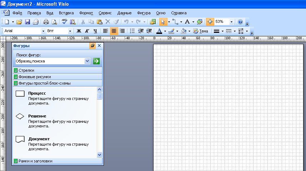Viewport: 306px width, 171px height.
Task: Open the Фоновые рисунки stencil
Action: pyautogui.click(x=57, y=77)
